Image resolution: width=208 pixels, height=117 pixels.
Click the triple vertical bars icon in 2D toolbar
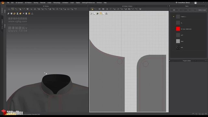coord(129,9)
